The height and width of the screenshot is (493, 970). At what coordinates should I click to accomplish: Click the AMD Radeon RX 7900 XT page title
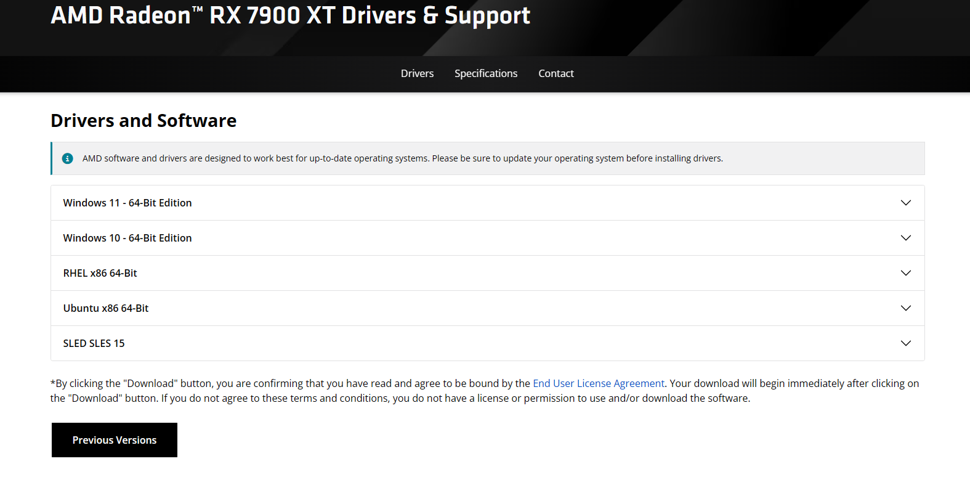[290, 16]
